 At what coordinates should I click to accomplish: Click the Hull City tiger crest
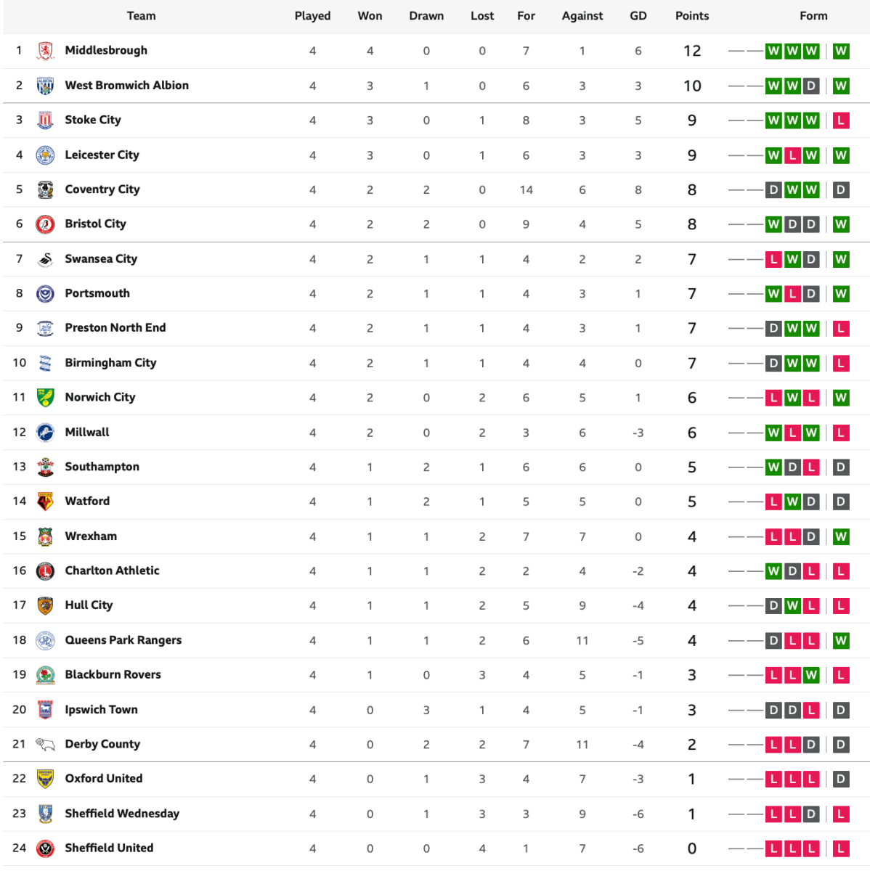pos(45,605)
